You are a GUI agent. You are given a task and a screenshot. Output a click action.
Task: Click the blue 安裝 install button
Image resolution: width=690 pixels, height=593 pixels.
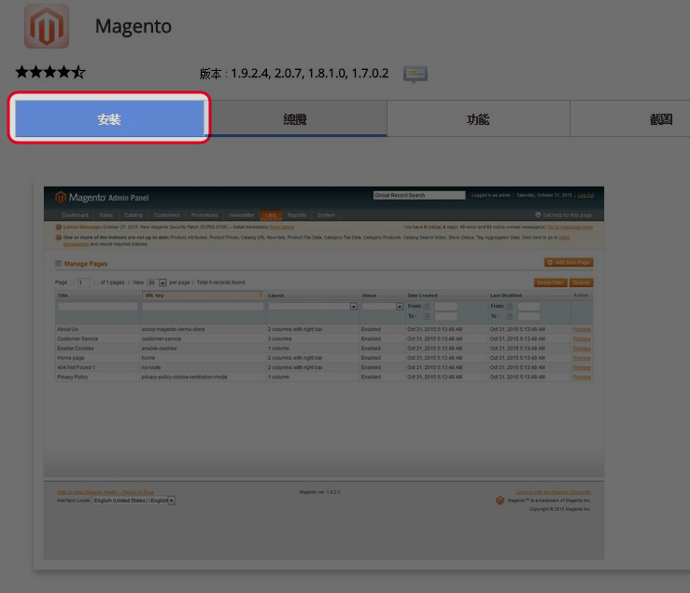click(x=109, y=118)
